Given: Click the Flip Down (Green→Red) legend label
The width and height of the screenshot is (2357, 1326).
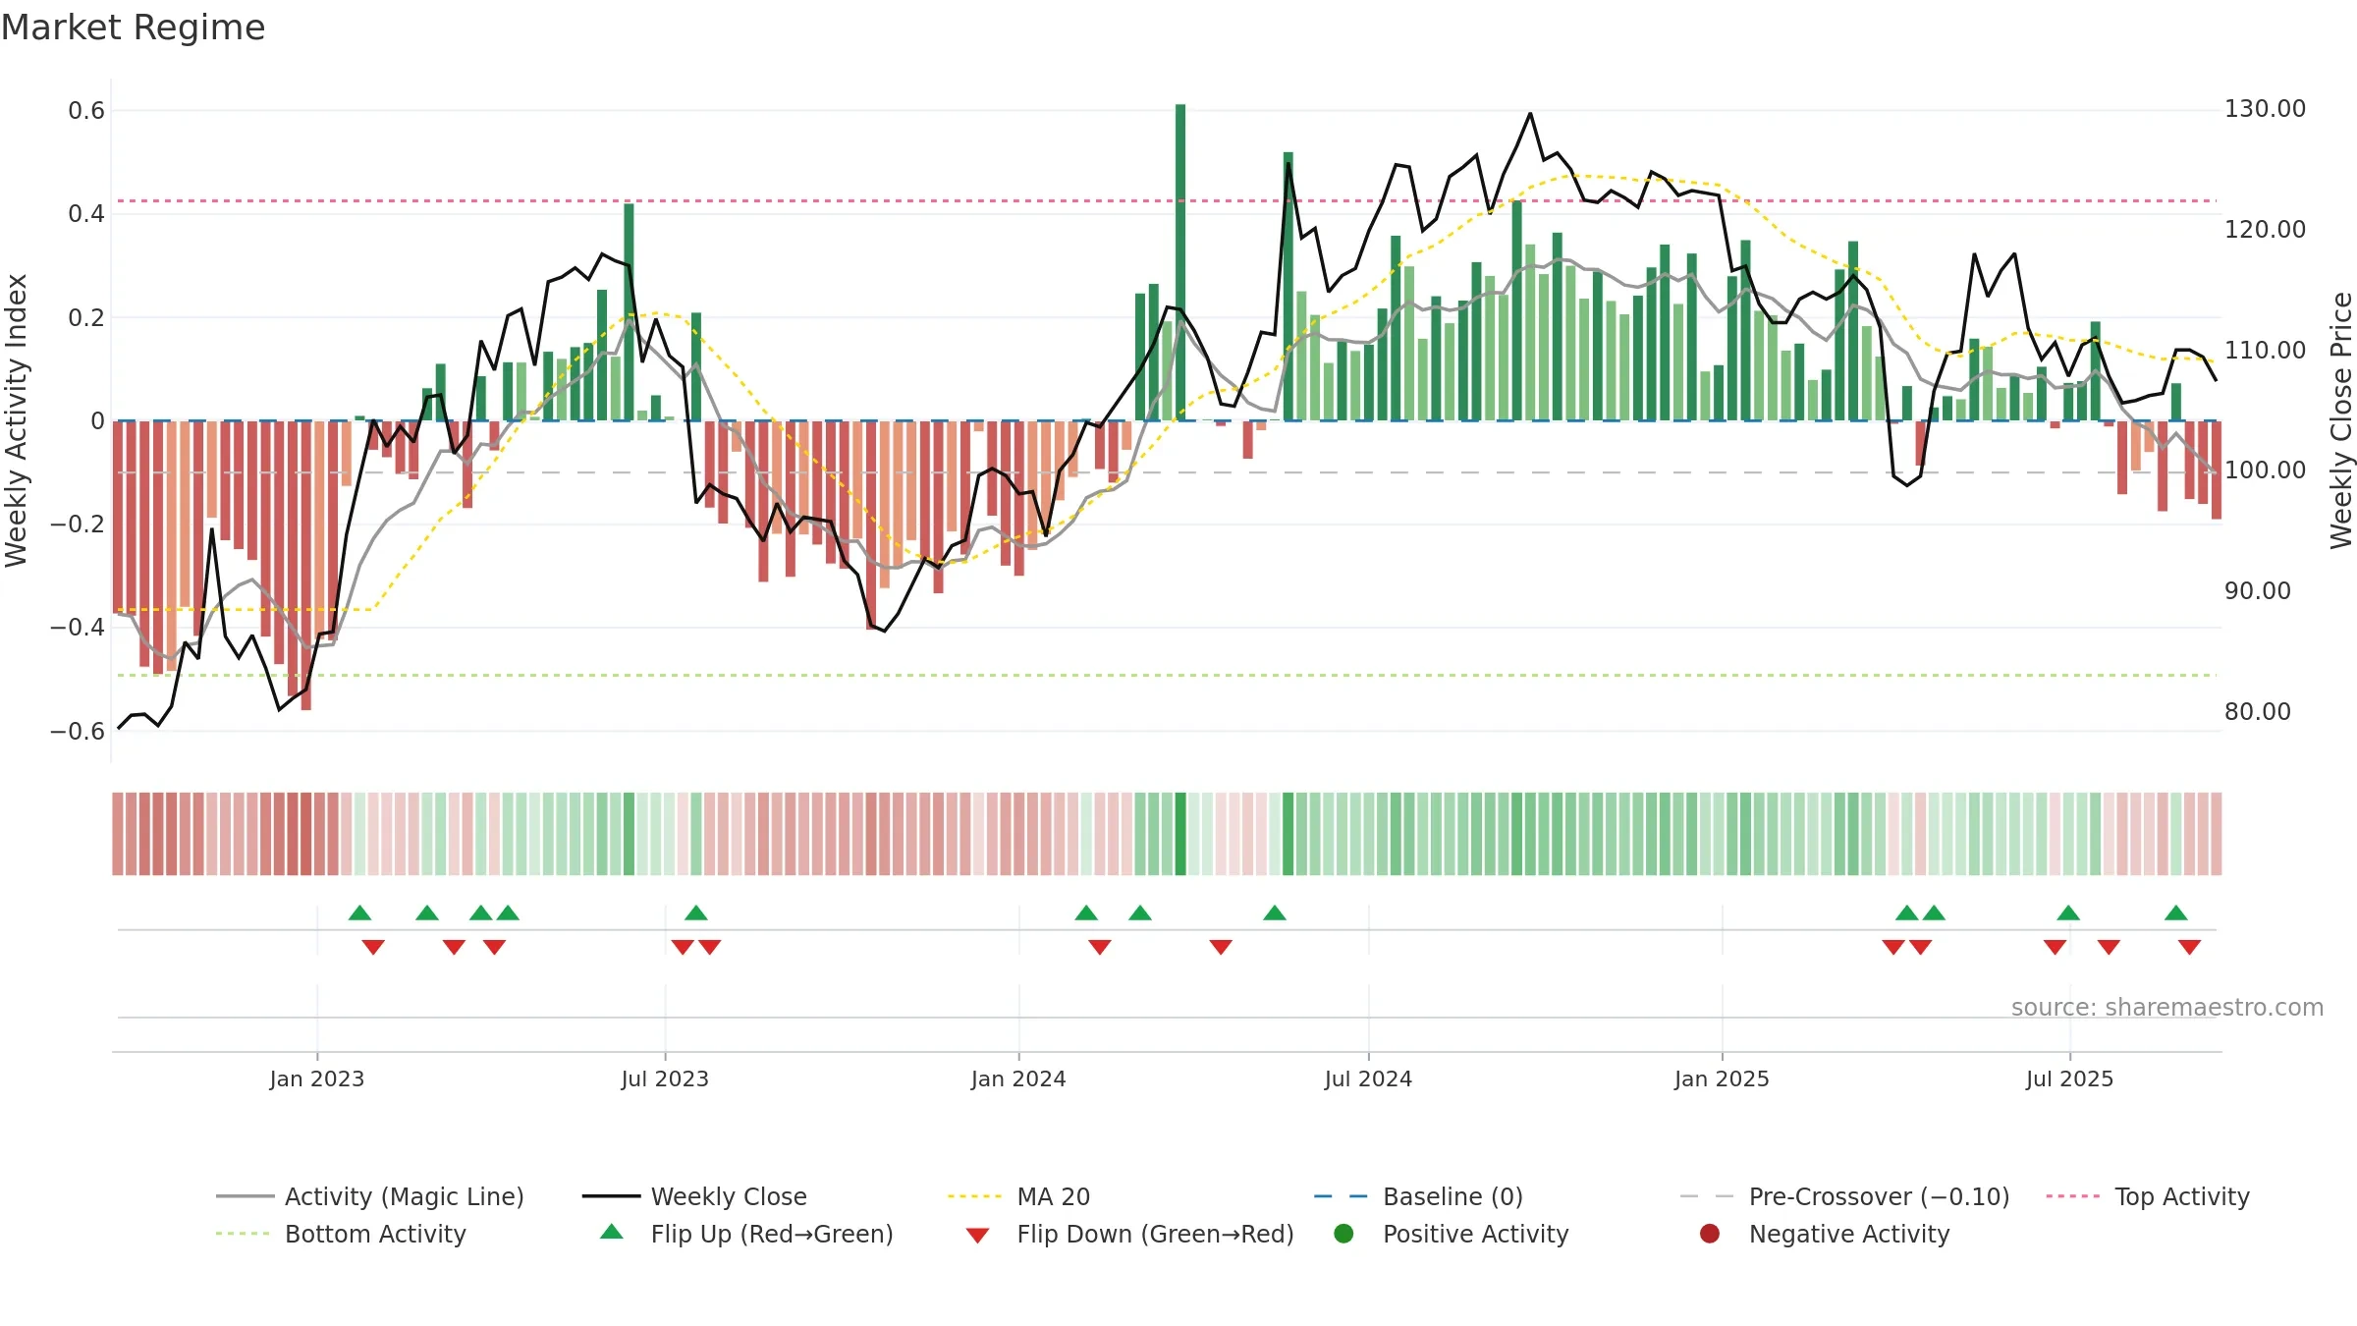Looking at the screenshot, I should coord(1155,1234).
